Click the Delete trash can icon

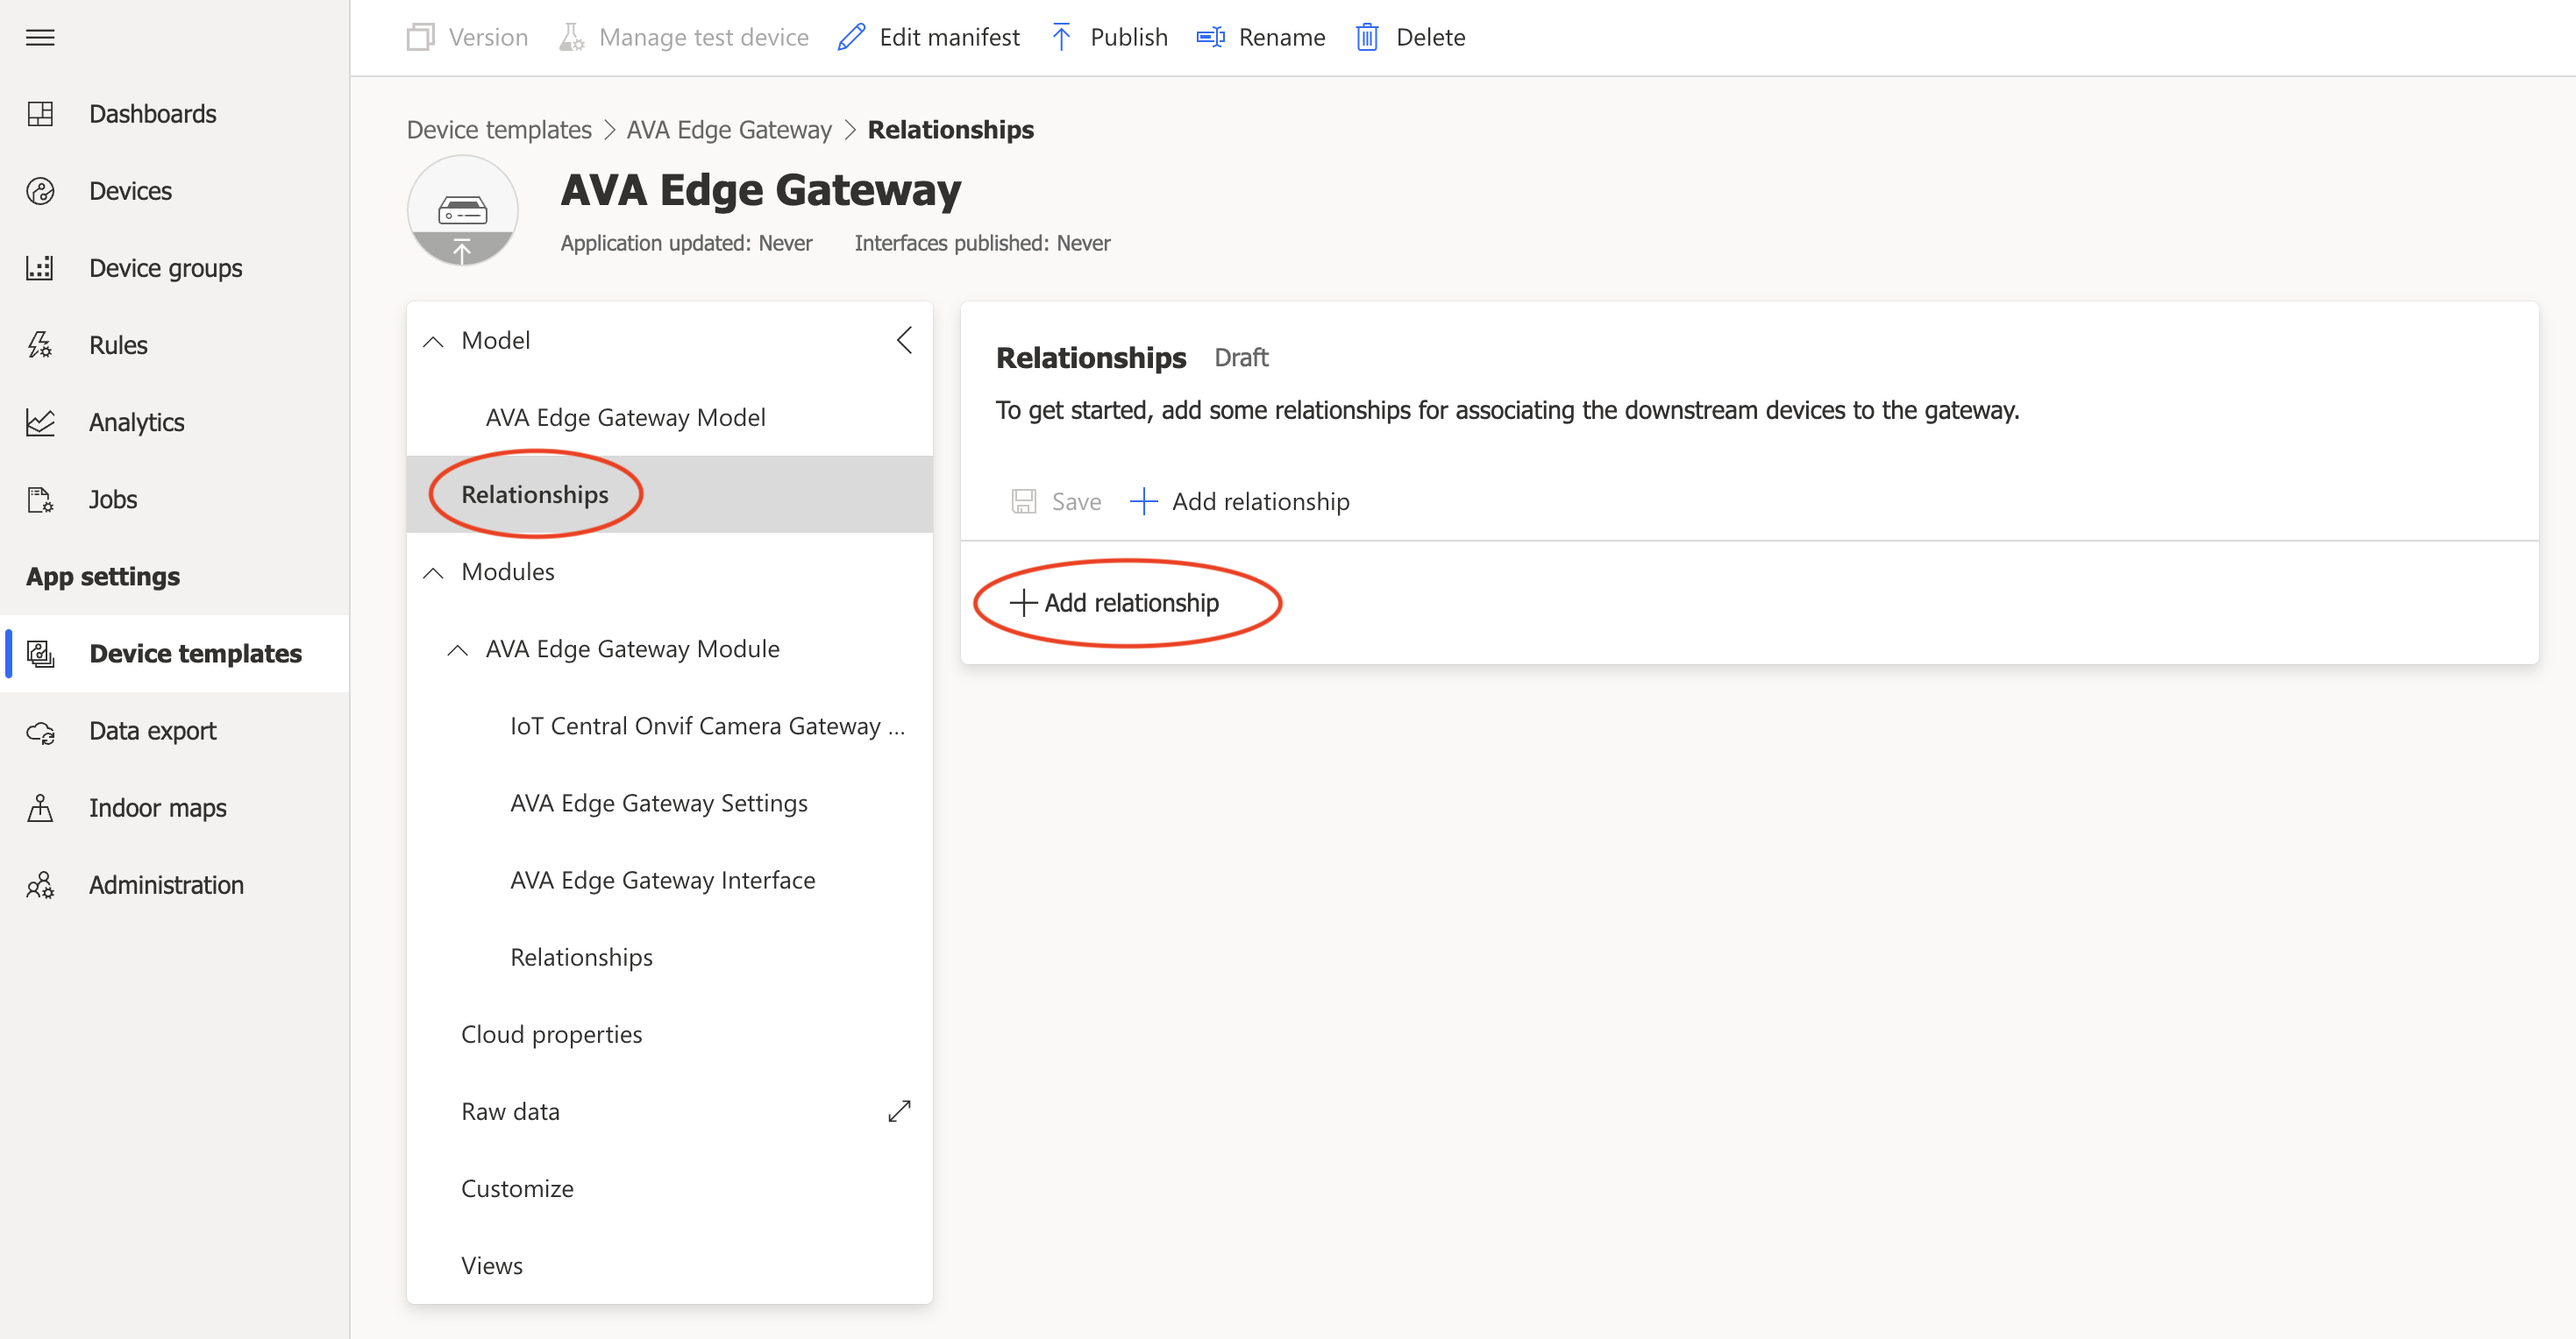coord(1366,38)
